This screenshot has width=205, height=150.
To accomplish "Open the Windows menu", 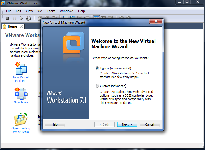I will (66, 11).
